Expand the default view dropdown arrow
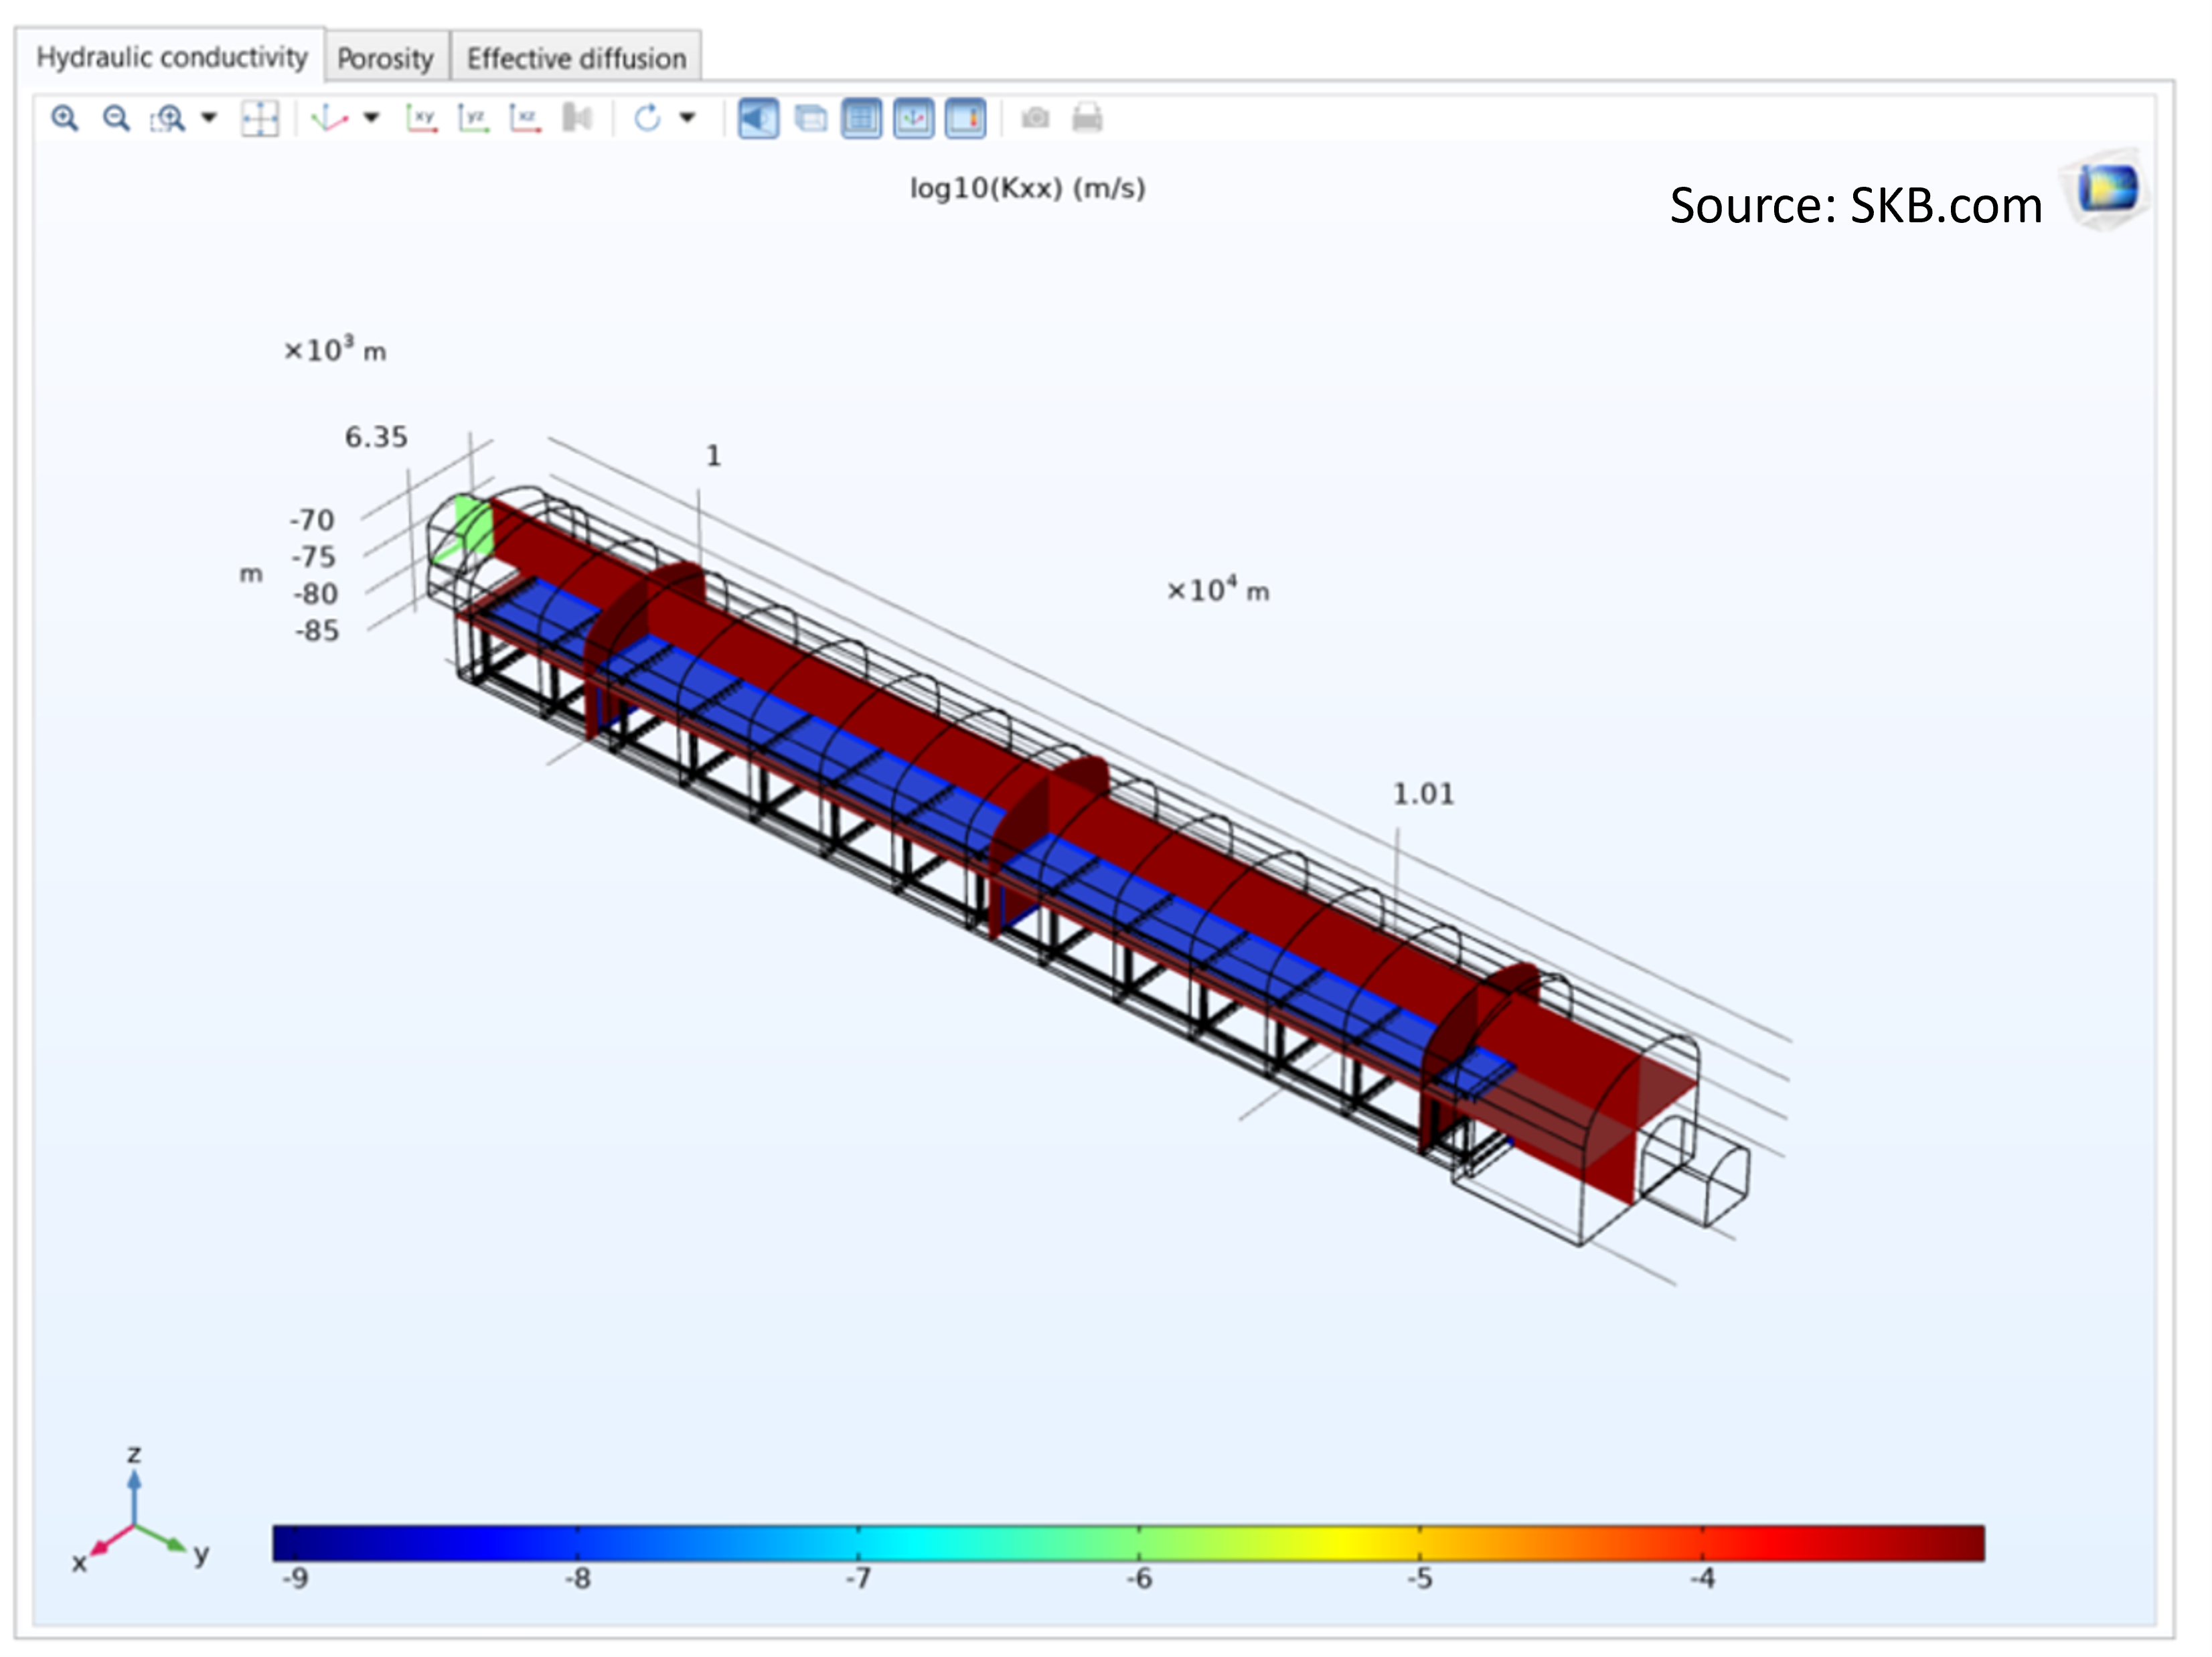 (x=371, y=118)
